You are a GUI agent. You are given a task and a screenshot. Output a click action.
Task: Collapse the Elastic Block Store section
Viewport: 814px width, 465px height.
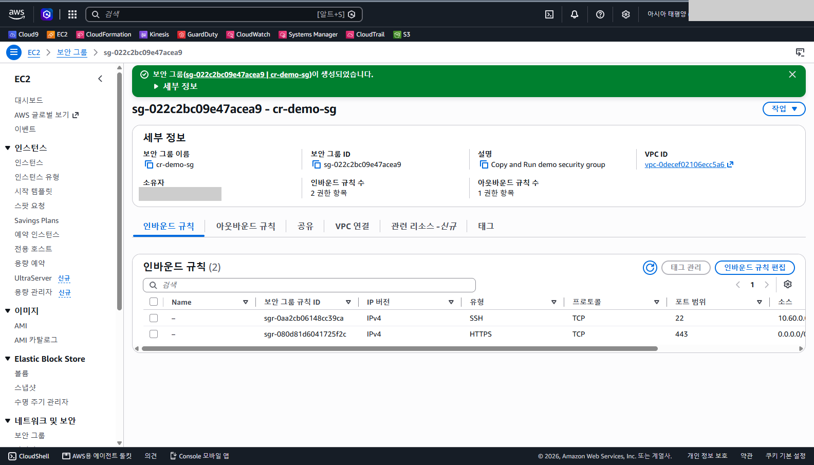pos(8,359)
